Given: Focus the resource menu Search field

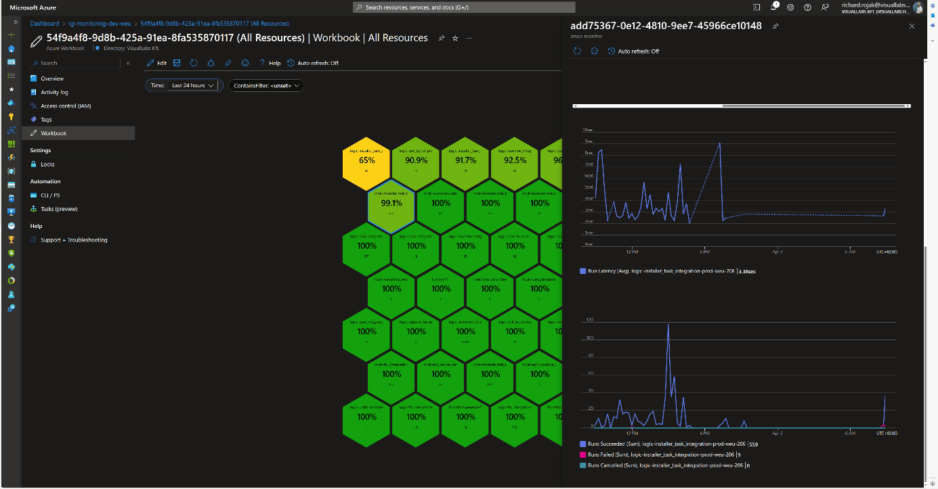Looking at the screenshot, I should coord(75,63).
